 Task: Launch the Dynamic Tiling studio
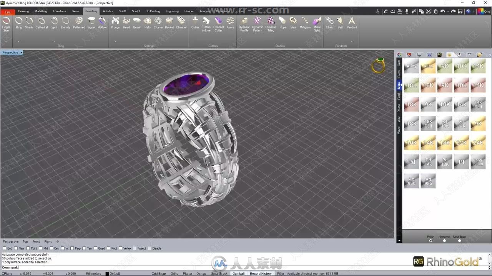click(271, 24)
